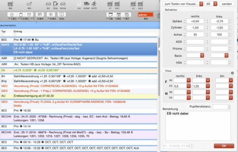Click the KrBef ambulance icon

tap(86, 4)
